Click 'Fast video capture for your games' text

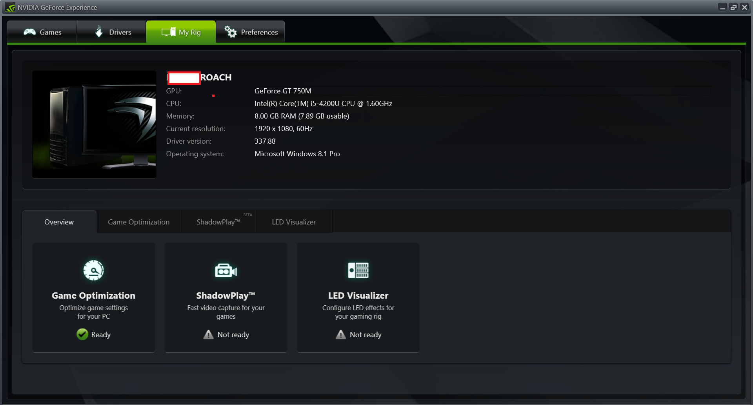[226, 312]
